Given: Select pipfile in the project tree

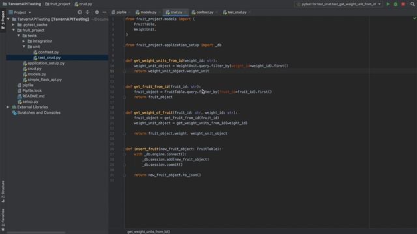Looking at the screenshot, I should click(x=27, y=85).
